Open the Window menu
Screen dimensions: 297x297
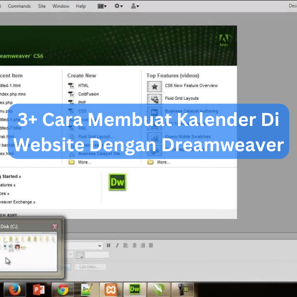point(61,6)
